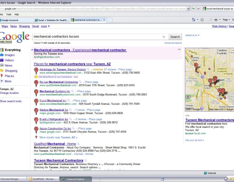Click the Tucson map thumbnail
The width and height of the screenshot is (234, 182).
[210, 80]
